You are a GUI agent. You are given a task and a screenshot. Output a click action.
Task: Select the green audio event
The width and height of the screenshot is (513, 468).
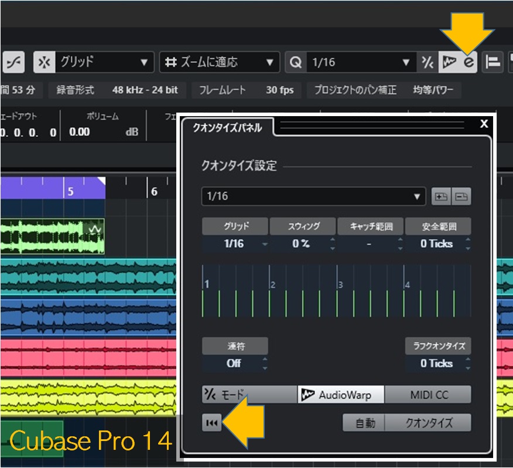coord(52,236)
